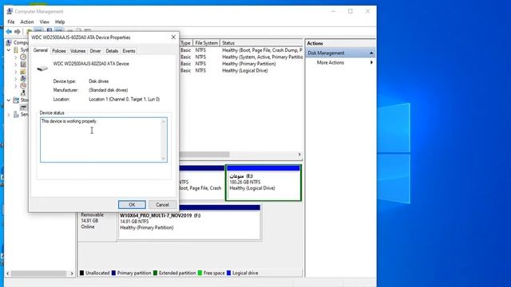511x287 pixels.
Task: Select the 'Healthy (System, Active, Primary Partitio' row
Action: tap(241, 57)
